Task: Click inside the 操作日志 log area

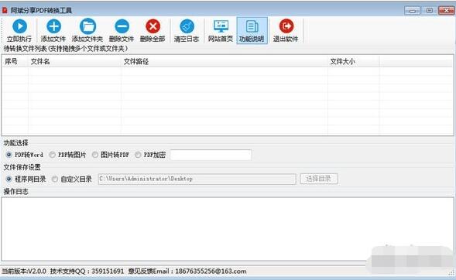Action: coord(228,229)
